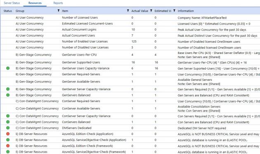
Task: Click green status of GenServer Server Capacity-Variance
Action: (8, 89)
